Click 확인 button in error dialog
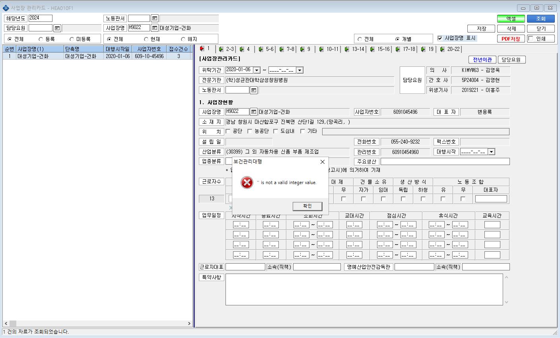560x338 pixels. click(x=307, y=206)
